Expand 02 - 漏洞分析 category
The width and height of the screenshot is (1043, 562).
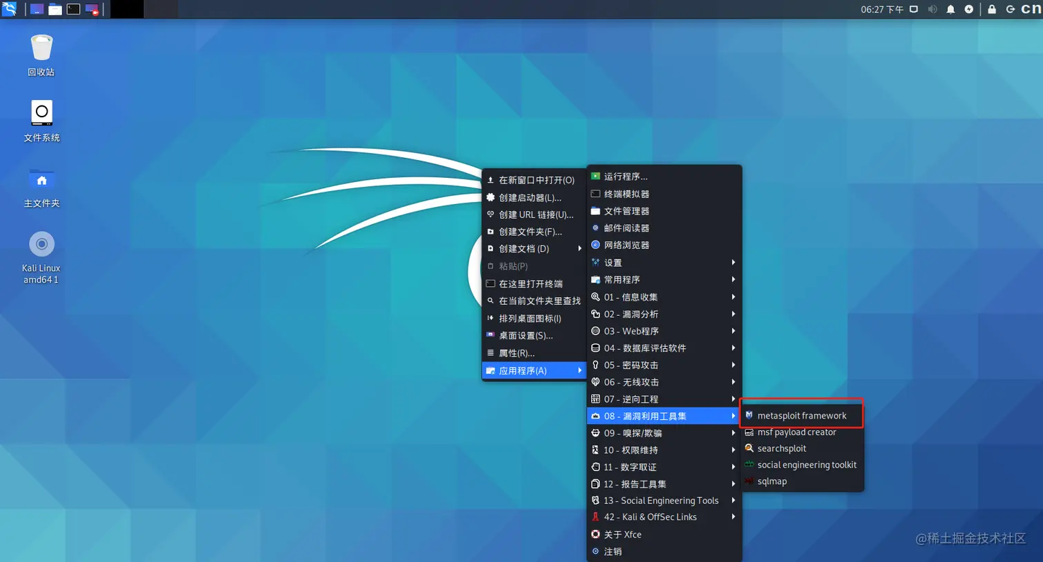tap(664, 314)
